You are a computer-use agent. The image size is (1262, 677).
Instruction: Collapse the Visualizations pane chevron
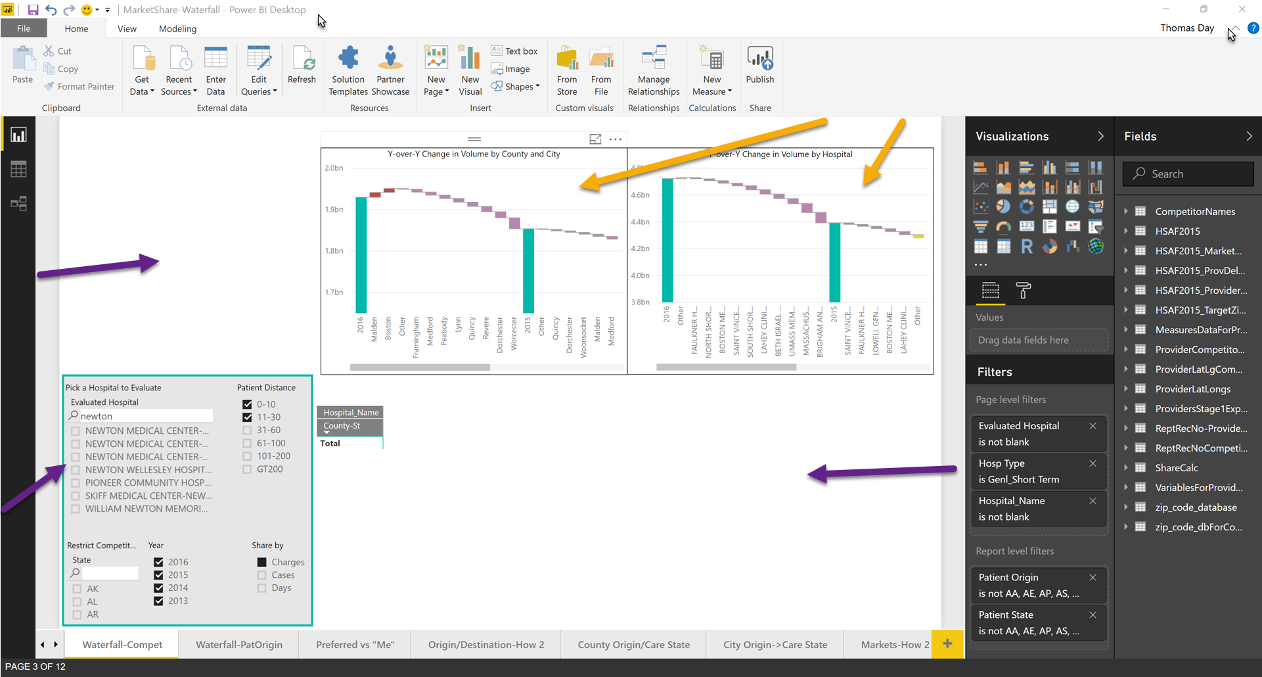[x=1101, y=136]
